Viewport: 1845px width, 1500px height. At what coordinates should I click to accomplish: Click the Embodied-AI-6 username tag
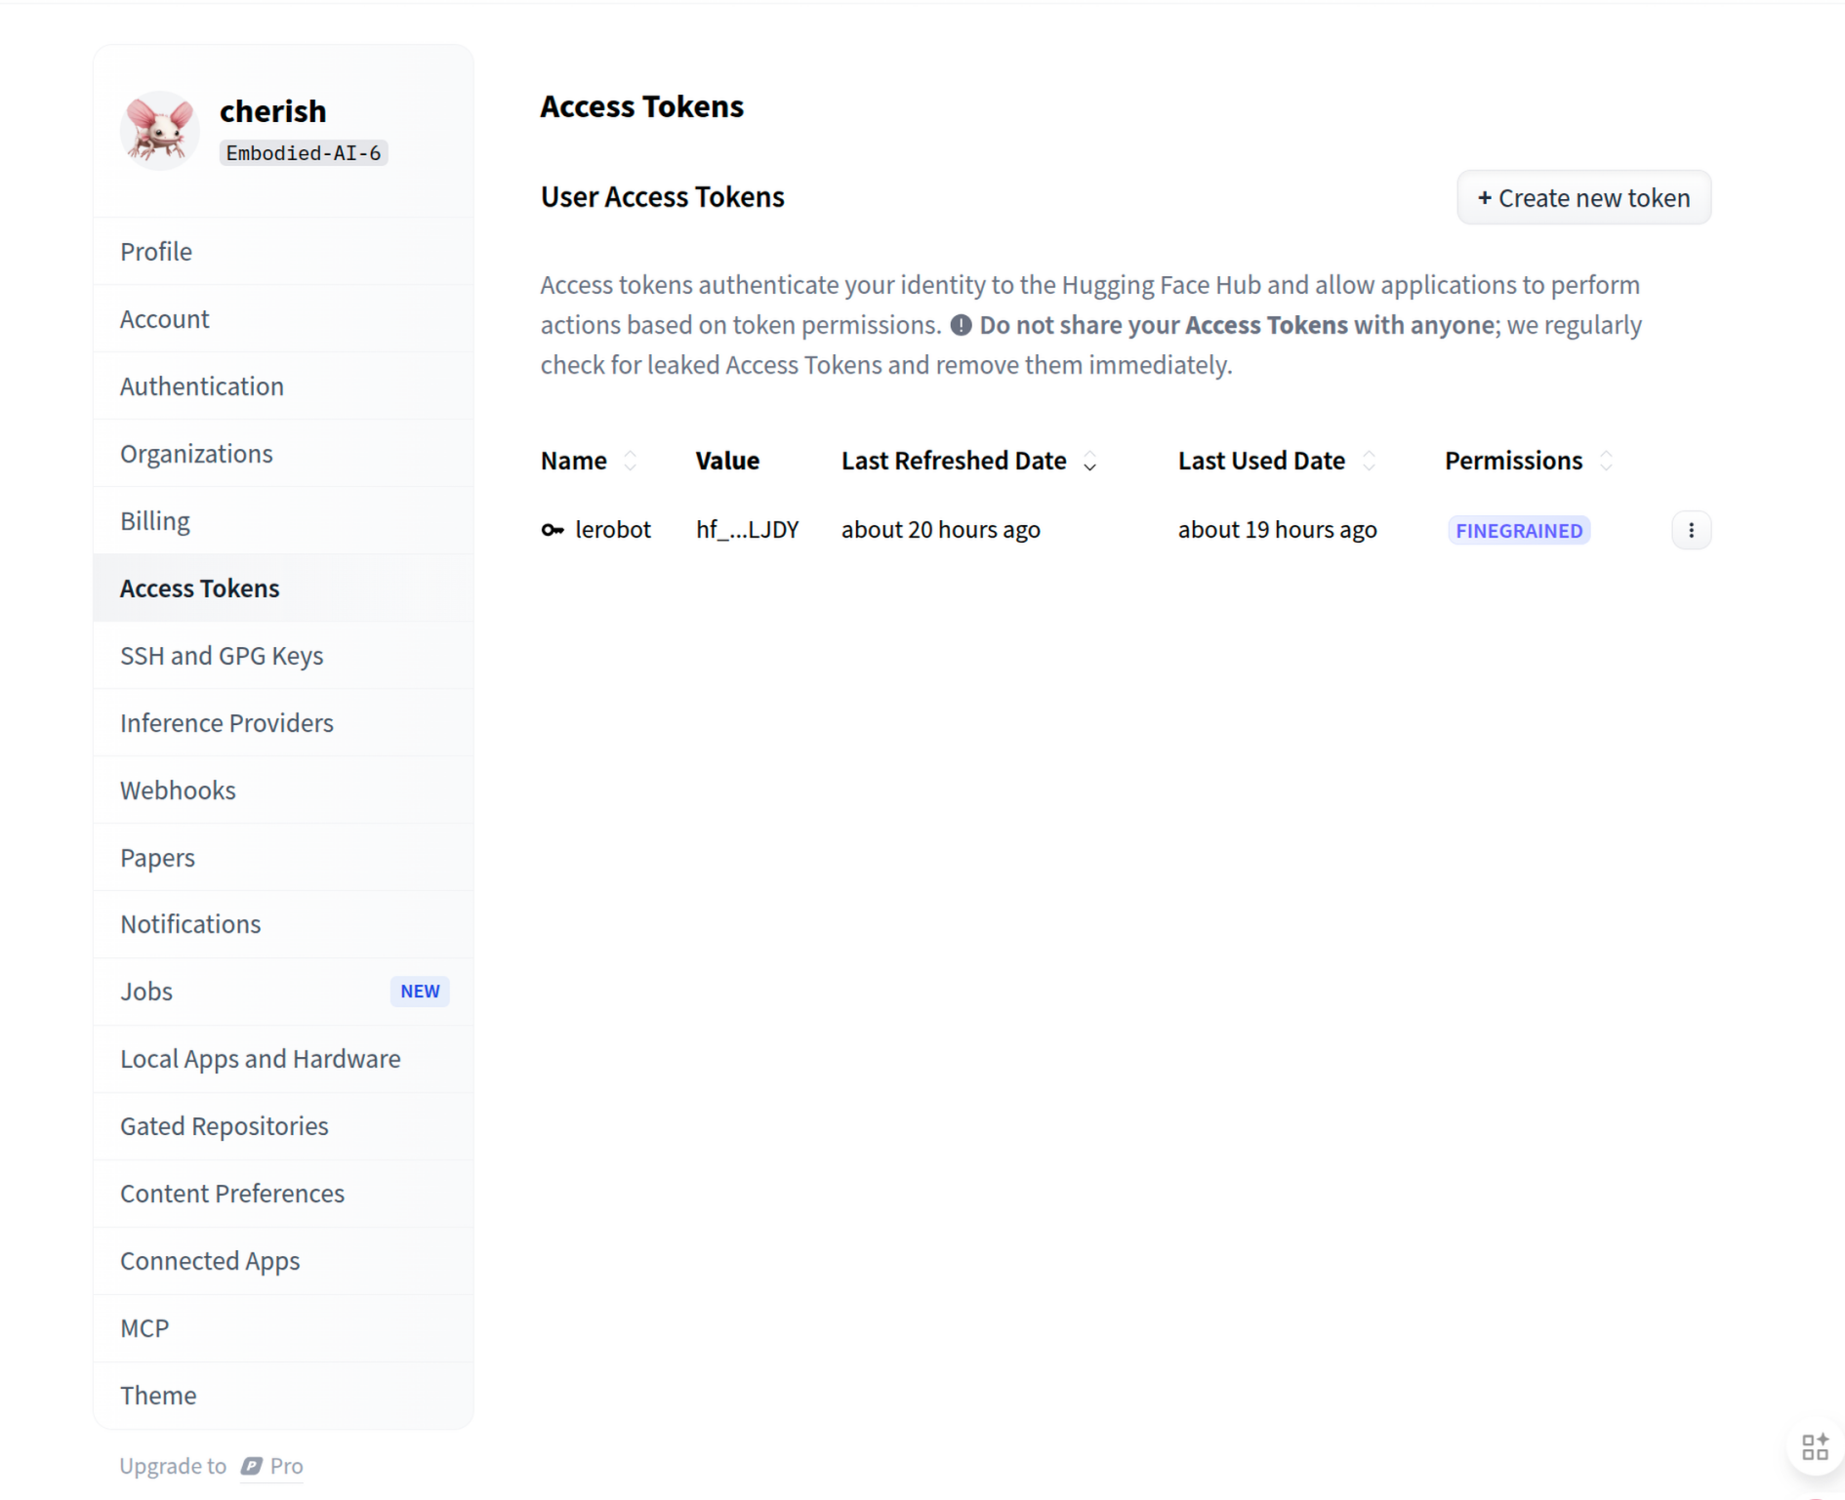pyautogui.click(x=304, y=153)
